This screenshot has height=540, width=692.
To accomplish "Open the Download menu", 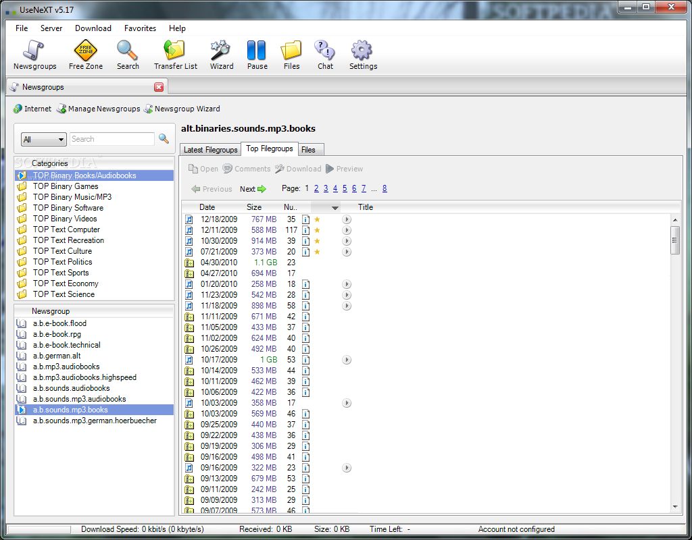I will point(93,28).
